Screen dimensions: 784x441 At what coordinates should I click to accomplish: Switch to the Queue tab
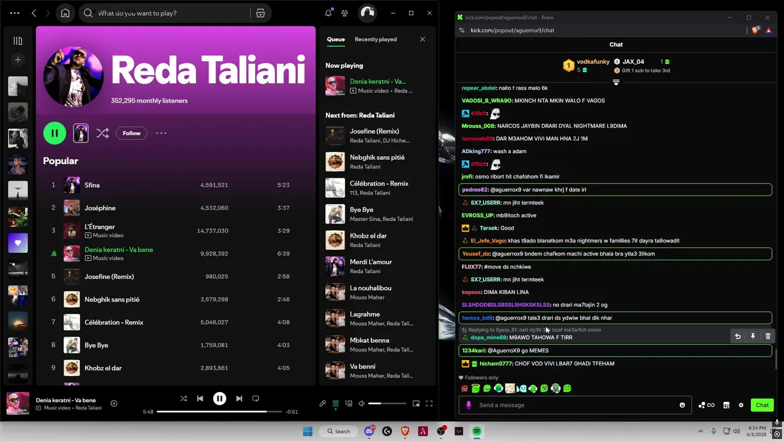tap(336, 39)
